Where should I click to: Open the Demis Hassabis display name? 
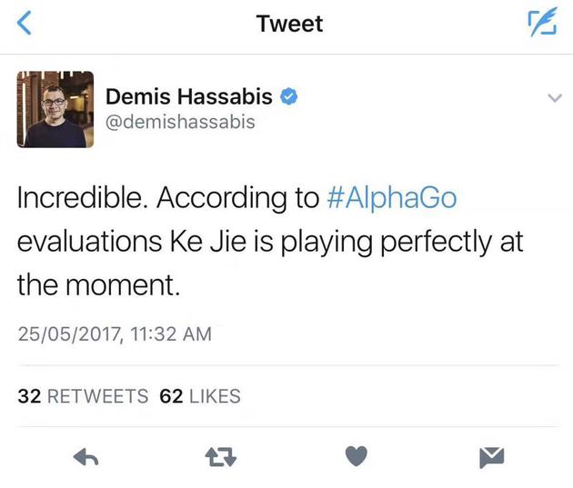(x=189, y=97)
